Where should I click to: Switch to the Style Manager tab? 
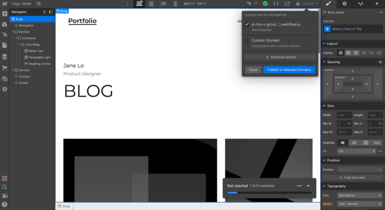[360, 4]
